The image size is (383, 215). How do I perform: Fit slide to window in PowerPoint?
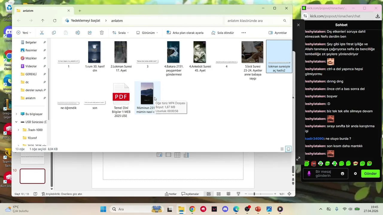click(x=289, y=194)
